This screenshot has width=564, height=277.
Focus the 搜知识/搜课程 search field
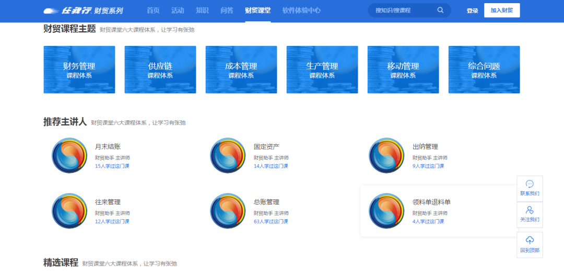(402, 10)
